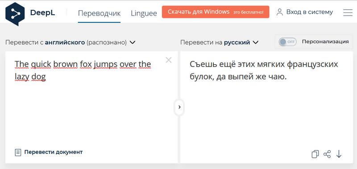This screenshot has height=169, width=357.
Task: Switch to the Переводчик tab
Action: point(99,13)
